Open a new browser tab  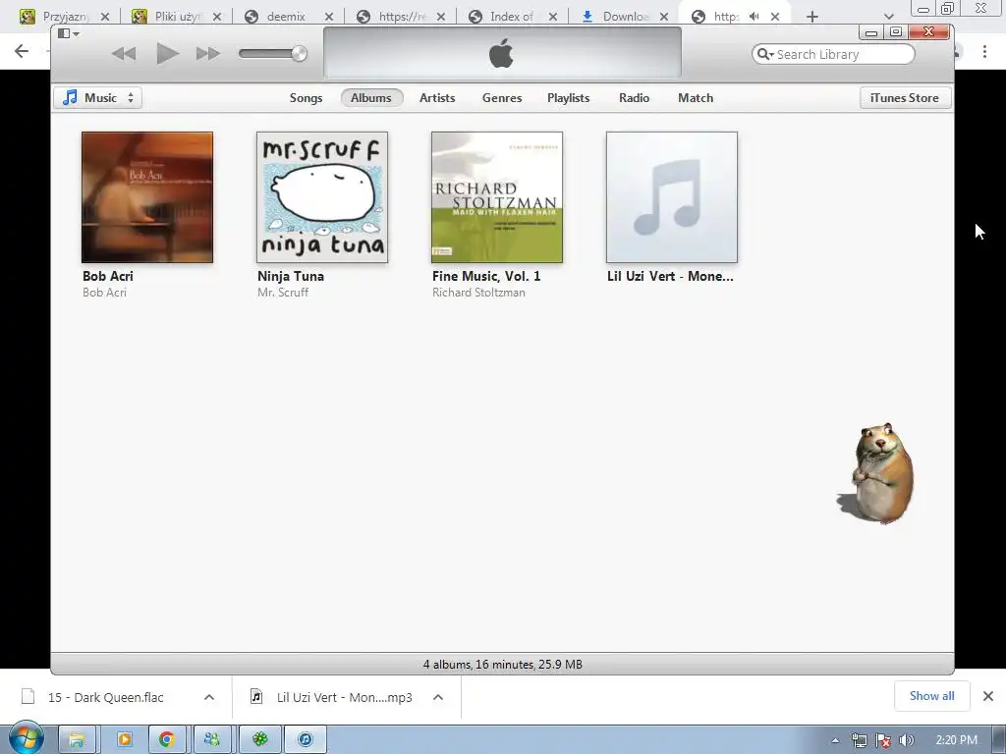[x=812, y=17]
